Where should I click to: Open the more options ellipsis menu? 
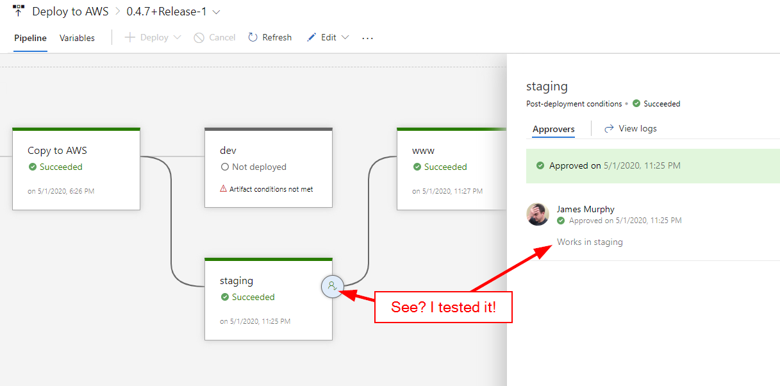367,38
